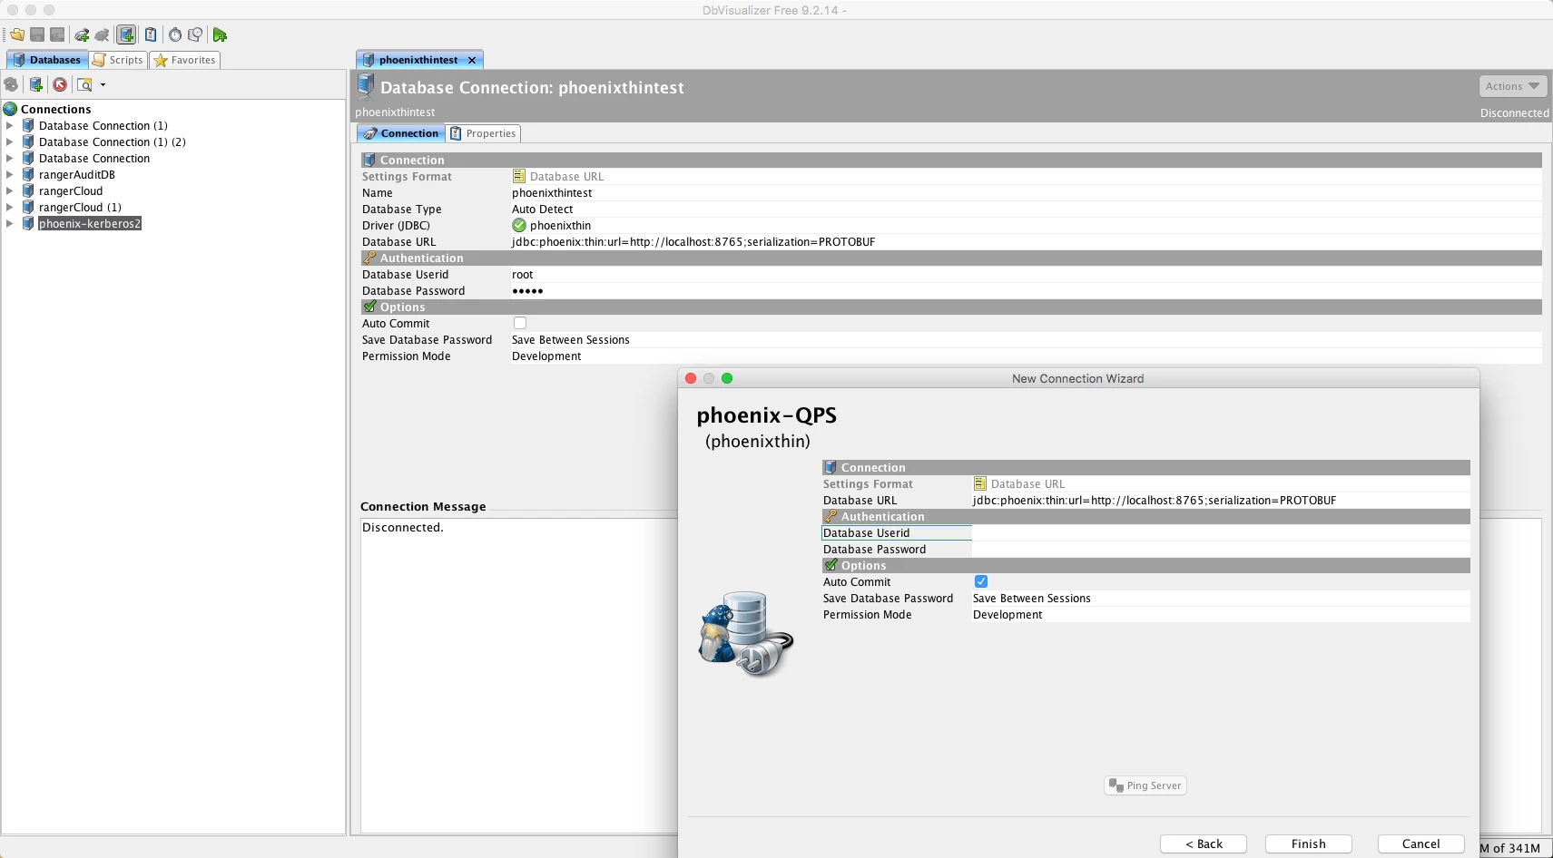Click the globe icon next to Connections
Image resolution: width=1553 pixels, height=858 pixels.
tap(11, 109)
